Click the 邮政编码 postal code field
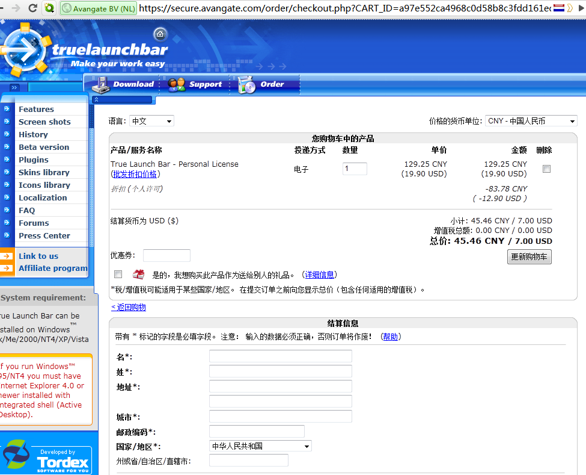The image size is (586, 475). coord(257,431)
